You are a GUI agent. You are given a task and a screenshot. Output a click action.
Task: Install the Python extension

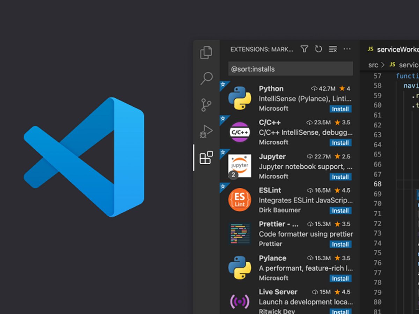[x=340, y=109]
